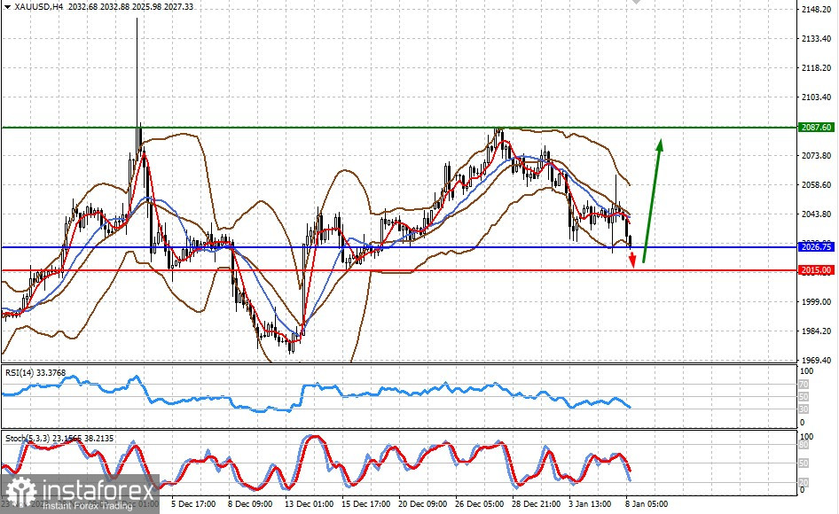Click the 1984.20 price axis label
839x514 pixels.
(817, 331)
